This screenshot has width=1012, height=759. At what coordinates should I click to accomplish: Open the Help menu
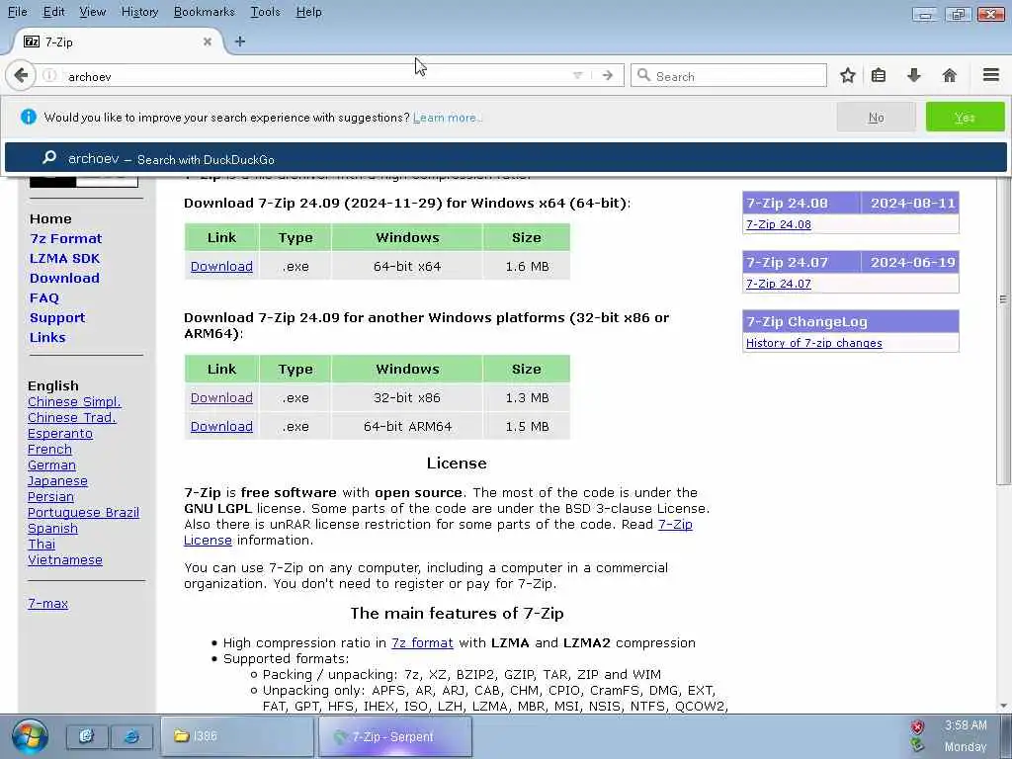click(x=308, y=12)
